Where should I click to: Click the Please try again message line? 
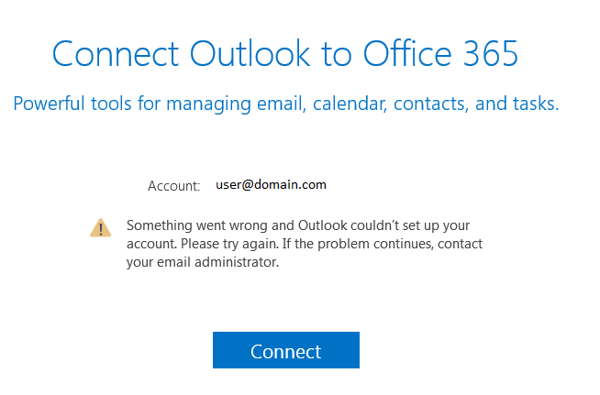click(305, 244)
